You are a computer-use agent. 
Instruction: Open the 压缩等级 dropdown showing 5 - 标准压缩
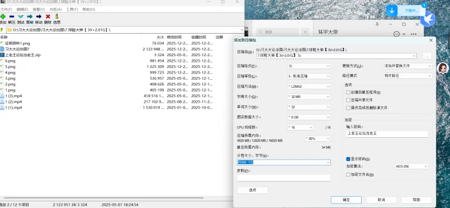pyautogui.click(x=309, y=76)
